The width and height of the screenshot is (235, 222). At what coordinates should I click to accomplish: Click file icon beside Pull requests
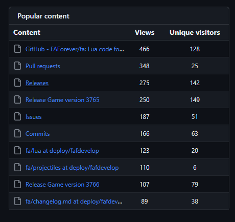coord(17,66)
